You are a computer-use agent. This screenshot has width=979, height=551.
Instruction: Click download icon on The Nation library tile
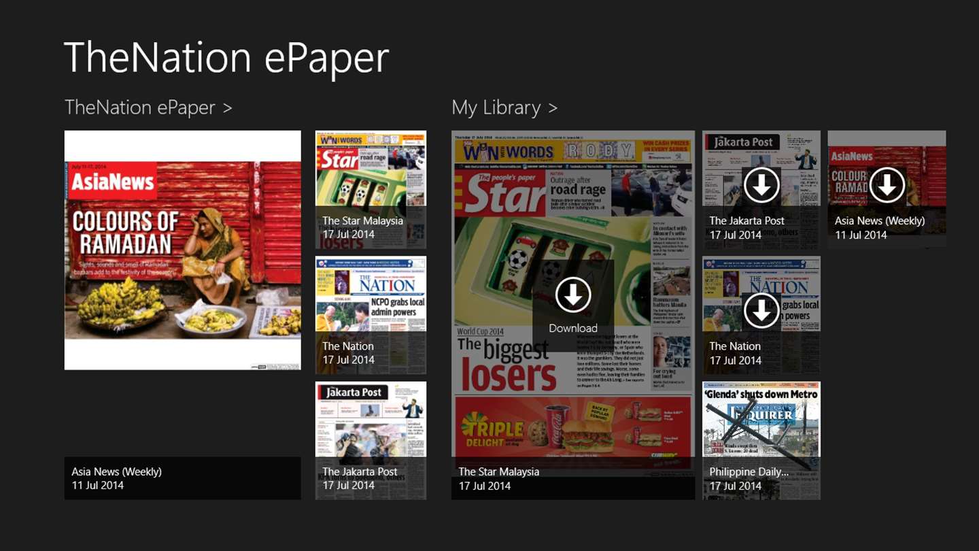[761, 310]
